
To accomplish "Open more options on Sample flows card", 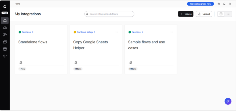I will (172, 32).
